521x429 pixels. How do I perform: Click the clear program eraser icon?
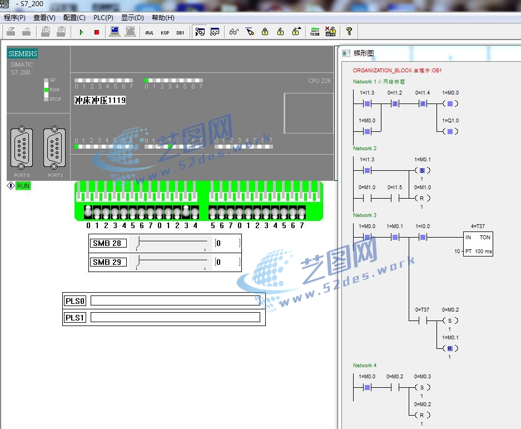11,32
